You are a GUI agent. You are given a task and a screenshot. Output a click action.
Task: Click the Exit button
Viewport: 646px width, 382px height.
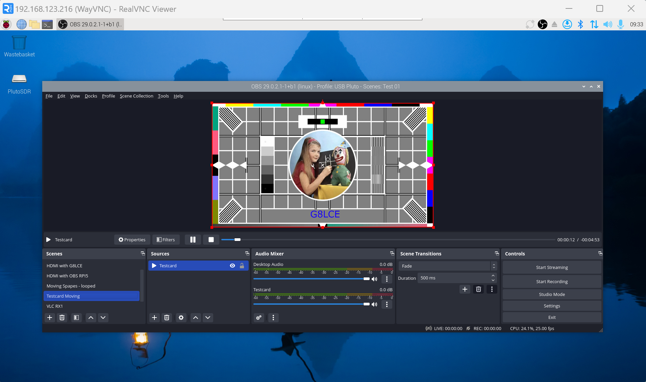552,317
